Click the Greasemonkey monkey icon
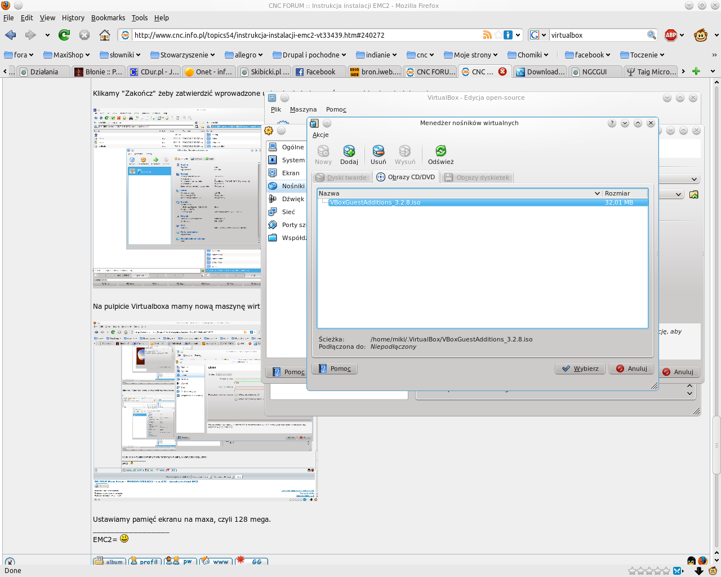The image size is (721, 577). pyautogui.click(x=701, y=35)
